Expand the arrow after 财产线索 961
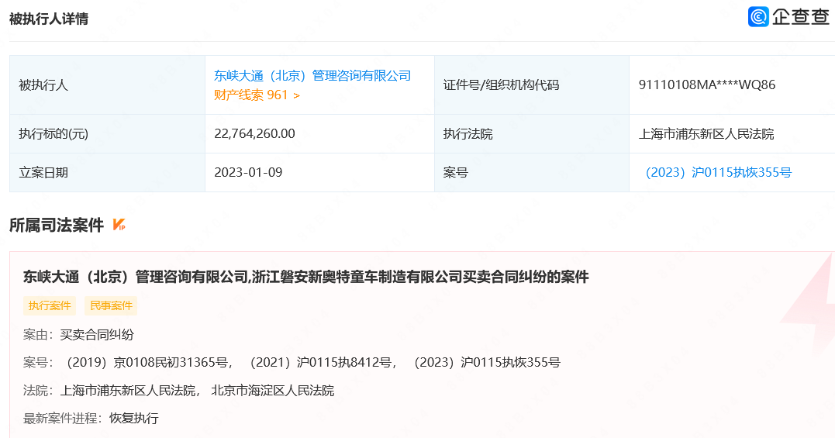 click(296, 95)
